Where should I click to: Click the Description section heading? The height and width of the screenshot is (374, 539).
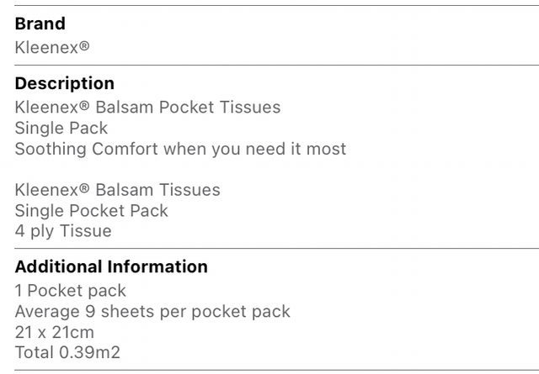tap(65, 84)
